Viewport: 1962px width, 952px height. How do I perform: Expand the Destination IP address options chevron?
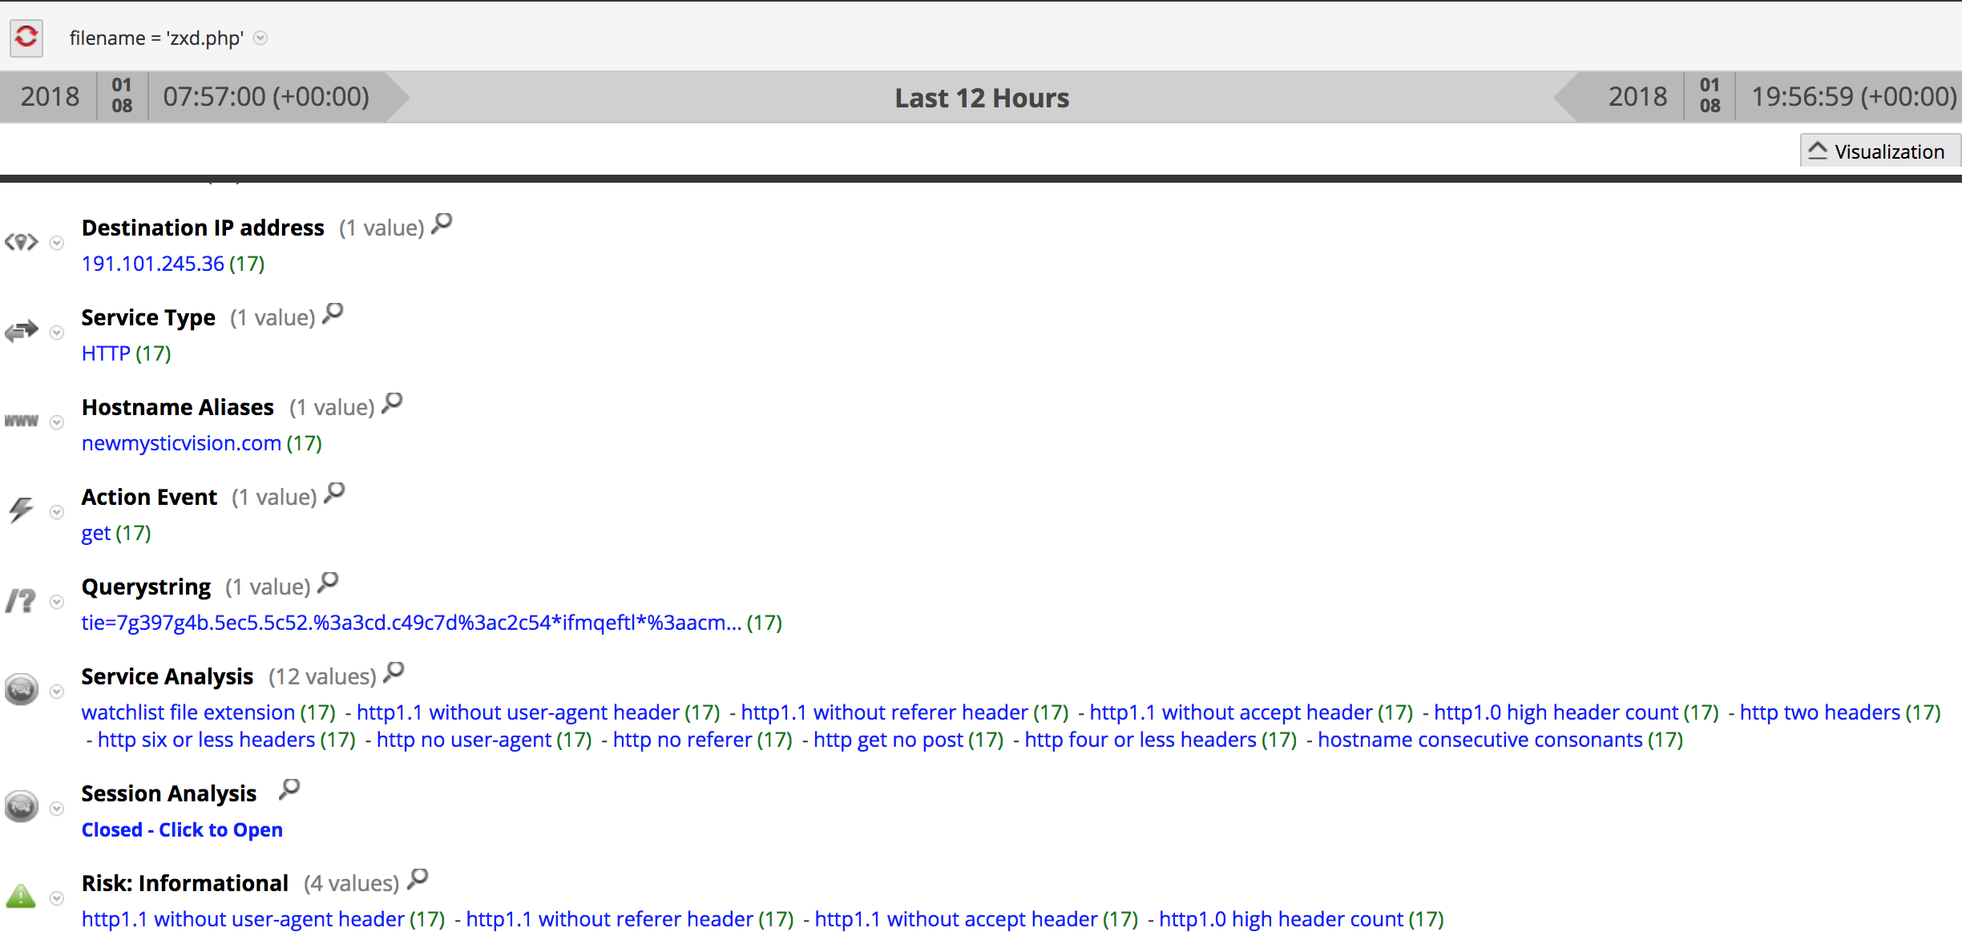coord(55,241)
